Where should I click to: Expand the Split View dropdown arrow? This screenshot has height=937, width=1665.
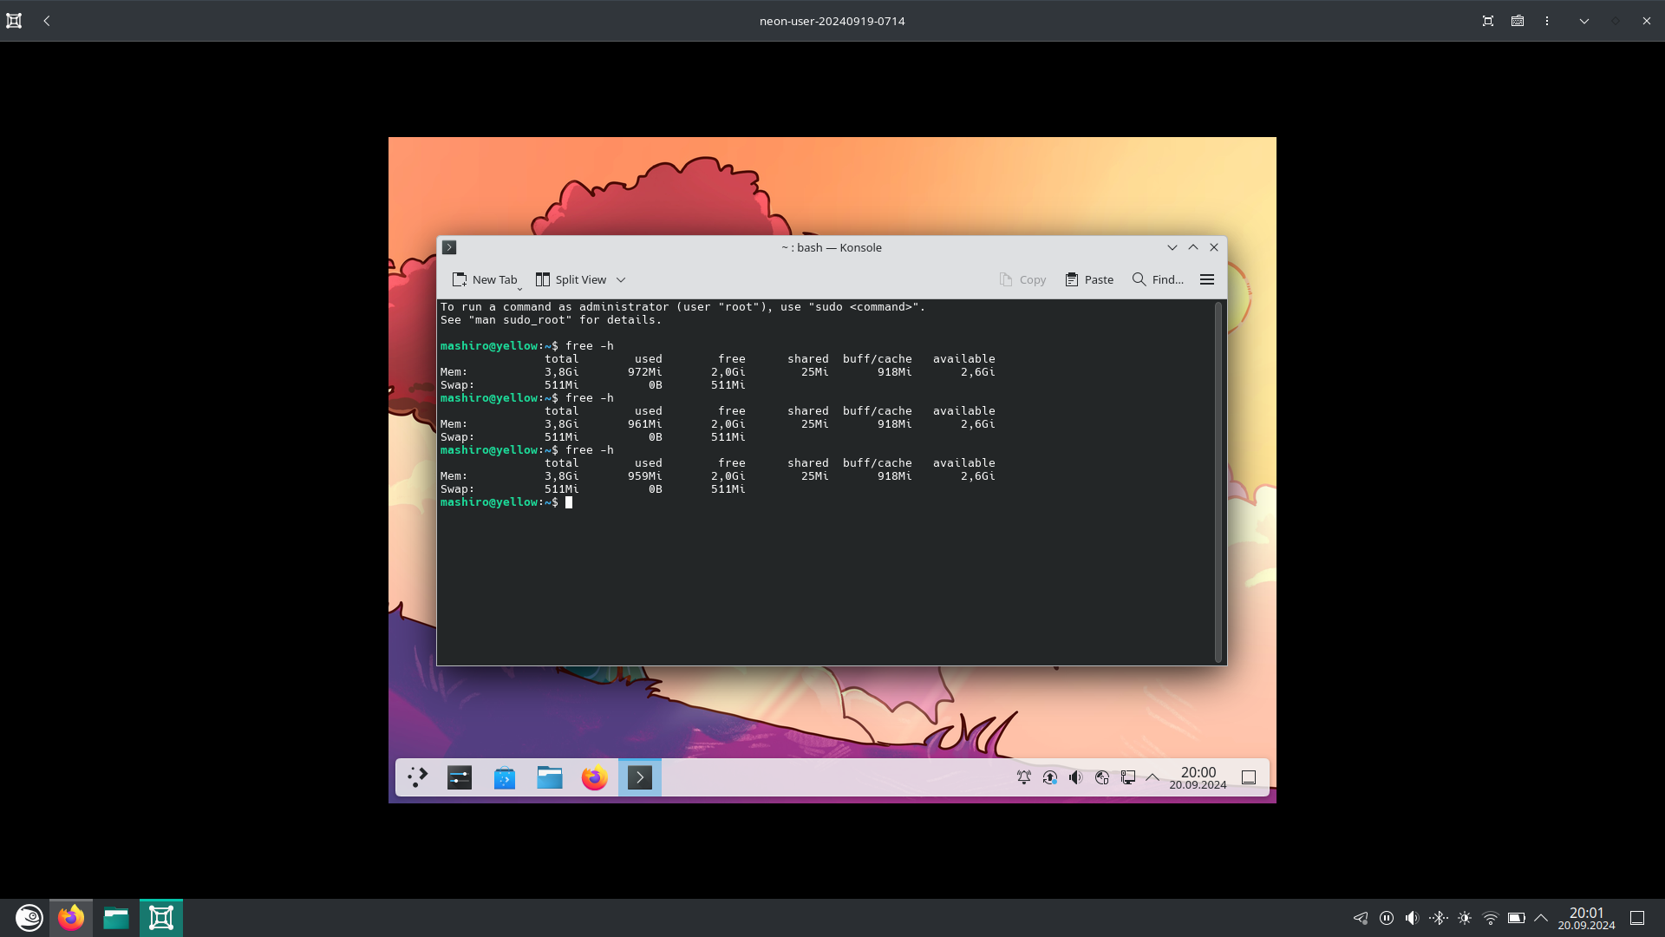point(621,280)
